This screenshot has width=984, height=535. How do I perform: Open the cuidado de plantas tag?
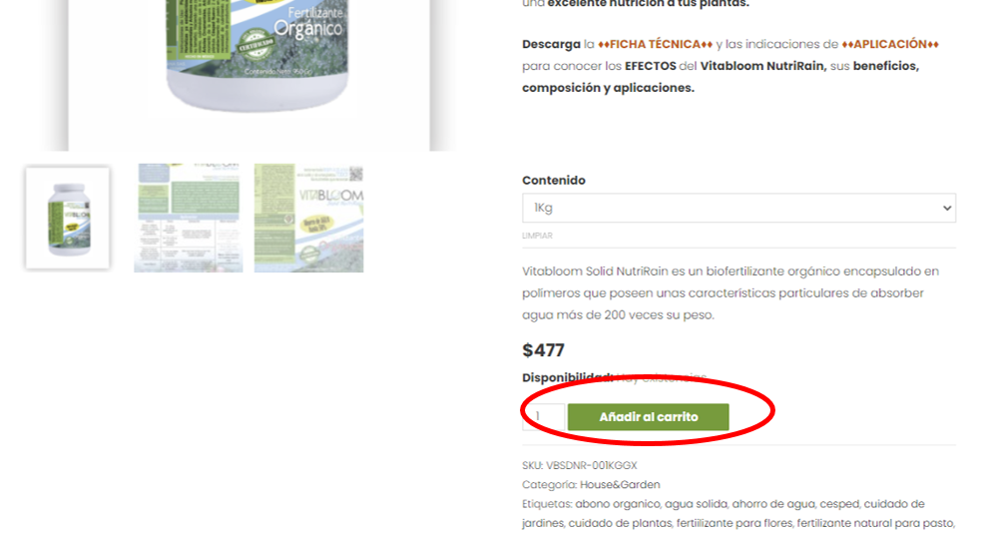coord(620,523)
